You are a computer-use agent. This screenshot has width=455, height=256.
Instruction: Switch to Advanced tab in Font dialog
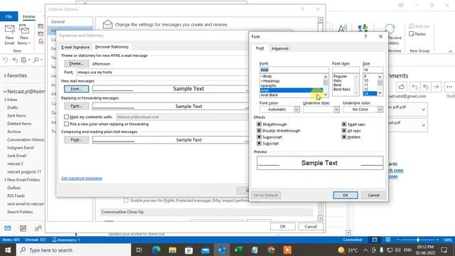(279, 48)
